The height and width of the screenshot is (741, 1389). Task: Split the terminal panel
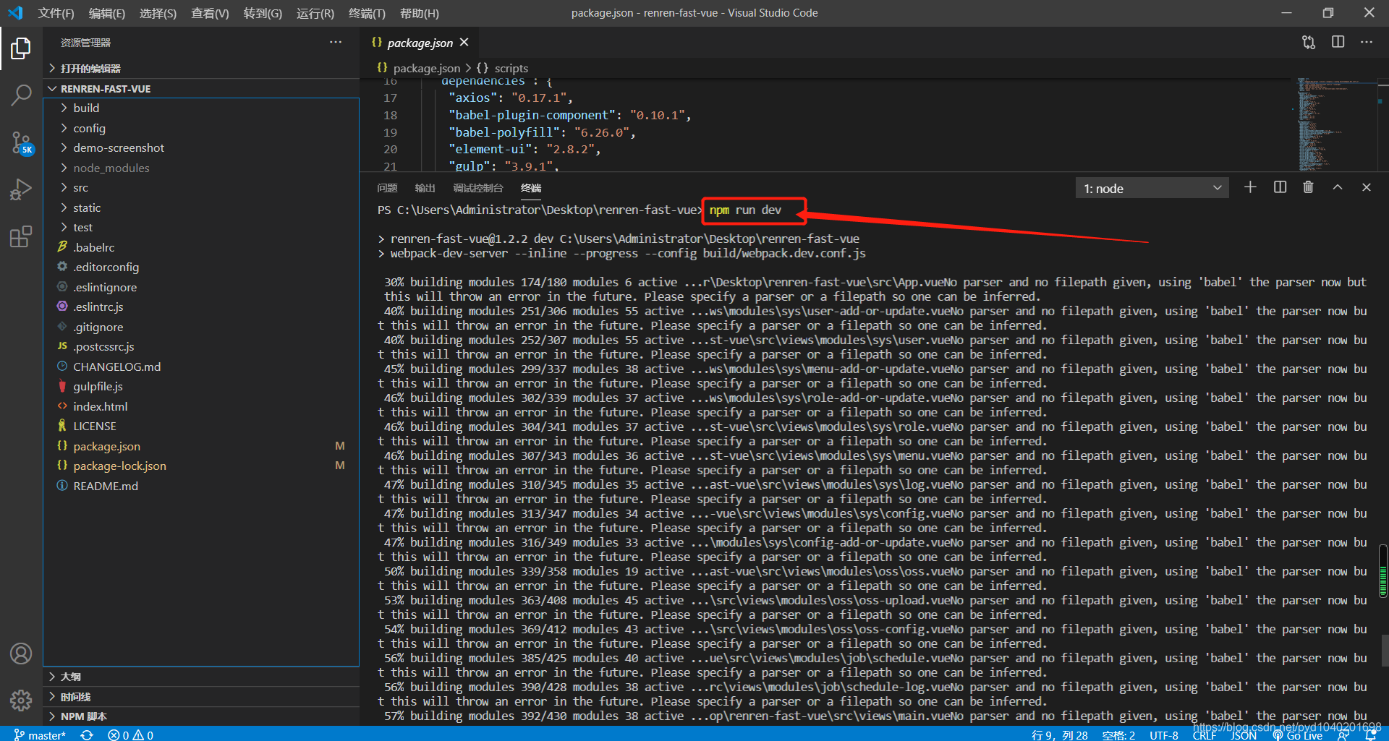click(x=1280, y=188)
